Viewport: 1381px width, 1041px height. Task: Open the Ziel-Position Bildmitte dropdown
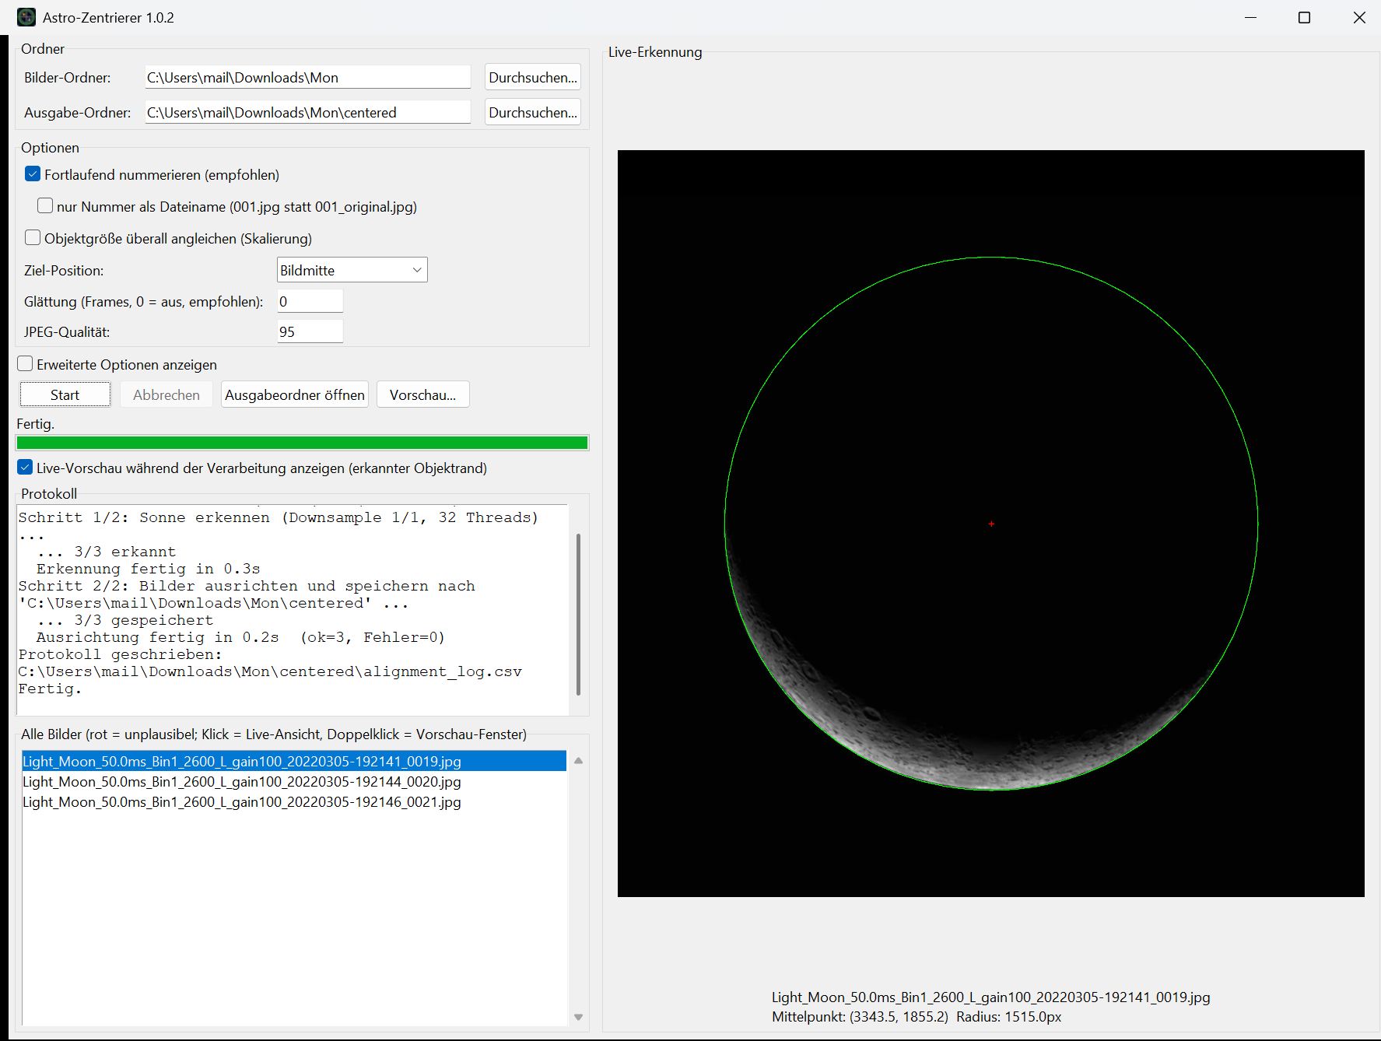pos(352,270)
